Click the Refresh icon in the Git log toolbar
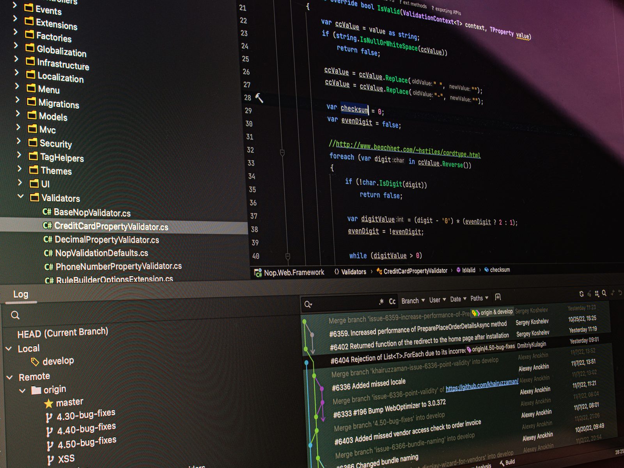Viewport: 624px width, 468px height. (581, 294)
